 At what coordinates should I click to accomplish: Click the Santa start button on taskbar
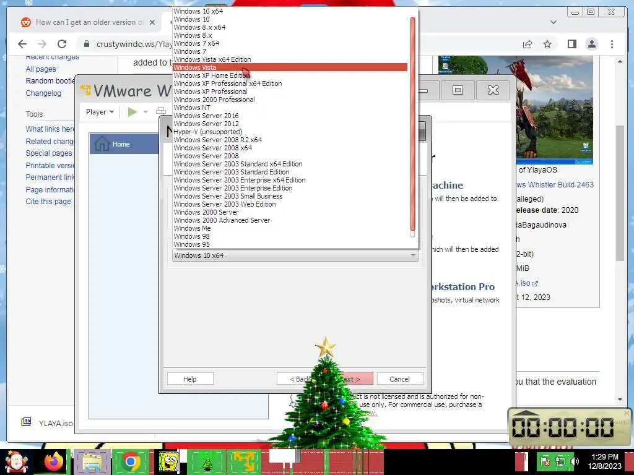(x=15, y=461)
